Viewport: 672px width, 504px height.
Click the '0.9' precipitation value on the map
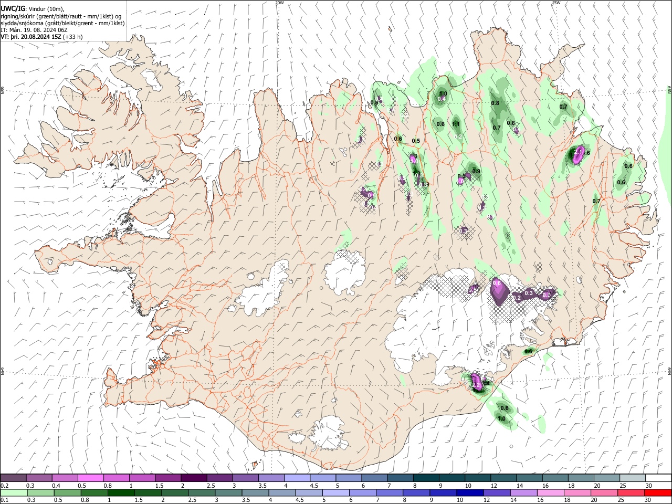tap(476, 171)
